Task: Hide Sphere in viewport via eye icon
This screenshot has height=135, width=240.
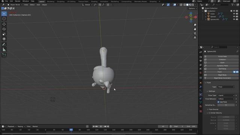Action: (234, 16)
